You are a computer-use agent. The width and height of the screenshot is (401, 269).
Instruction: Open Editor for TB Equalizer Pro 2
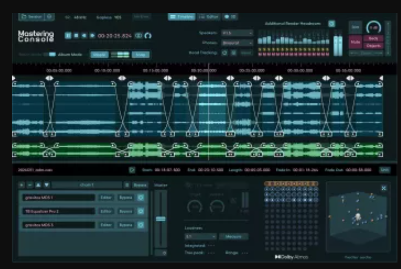106,211
